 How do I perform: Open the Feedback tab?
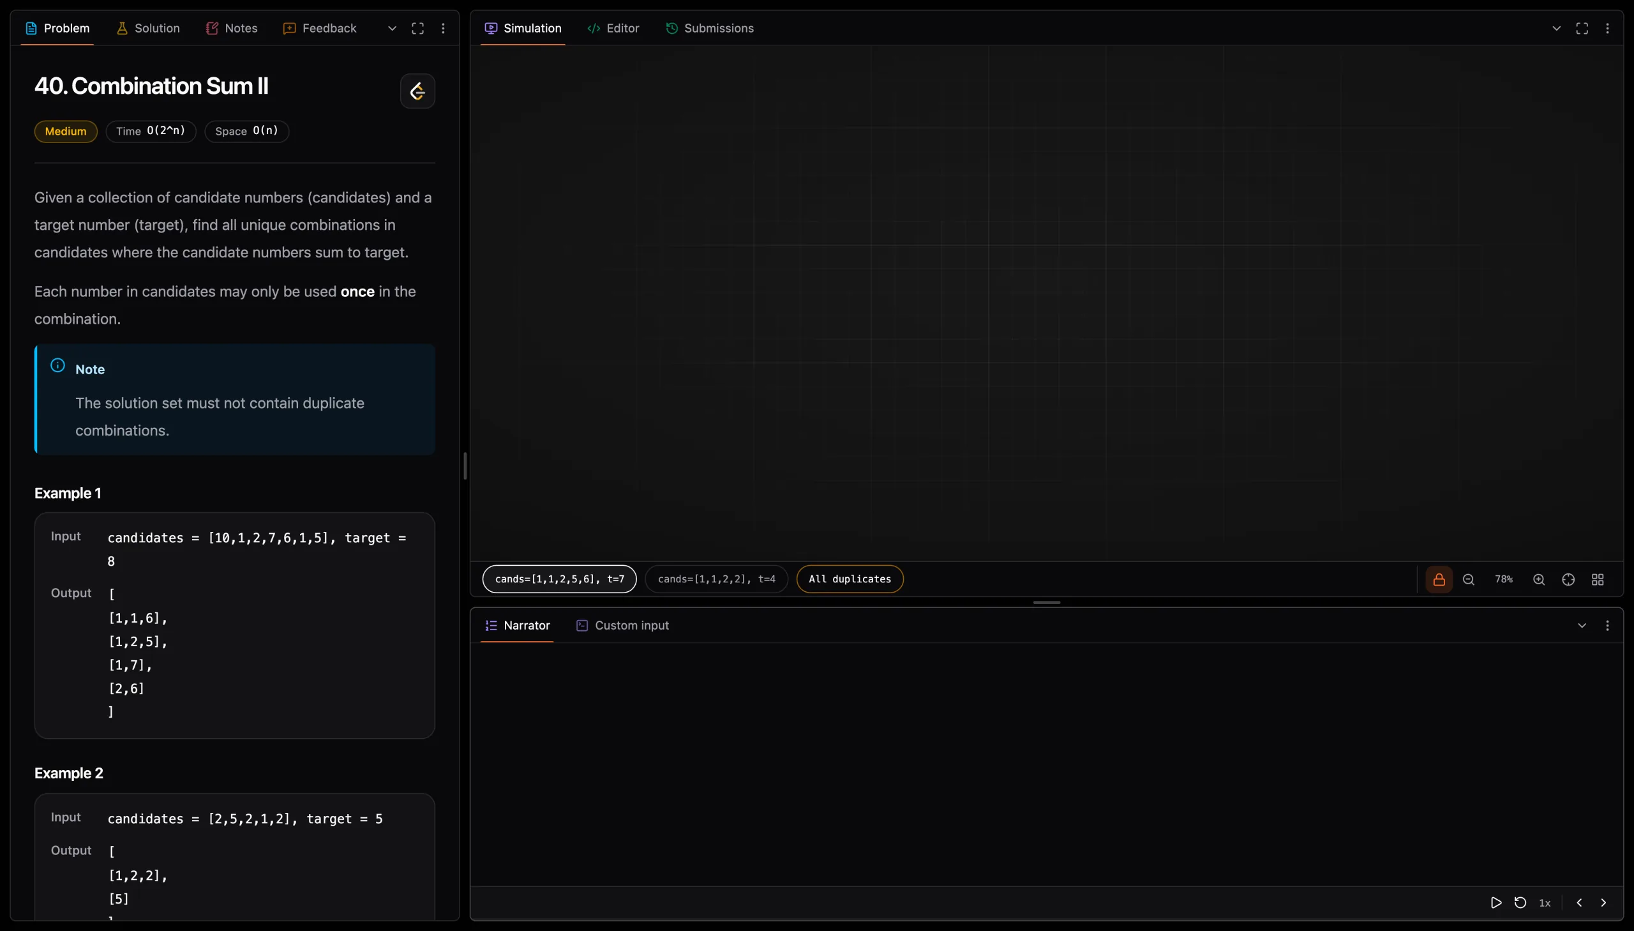click(x=320, y=29)
